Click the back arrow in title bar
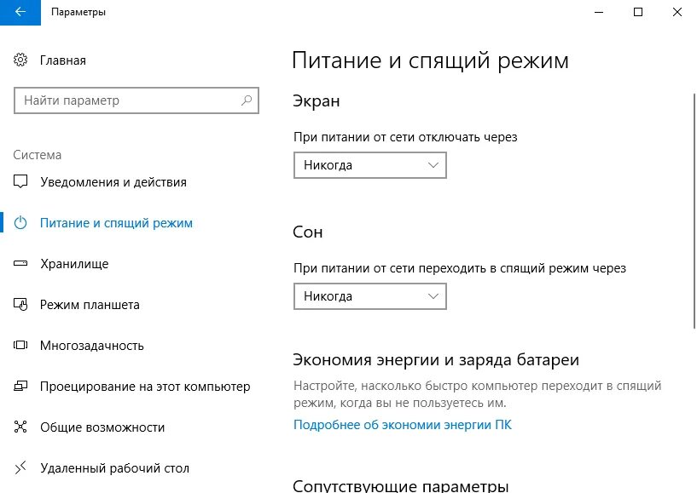697x493 pixels. (20, 13)
